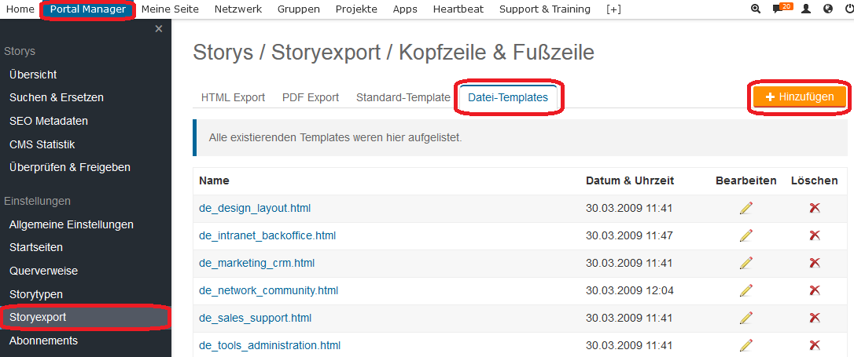Open Gruppen menu item
This screenshot has width=854, height=357.
click(299, 9)
